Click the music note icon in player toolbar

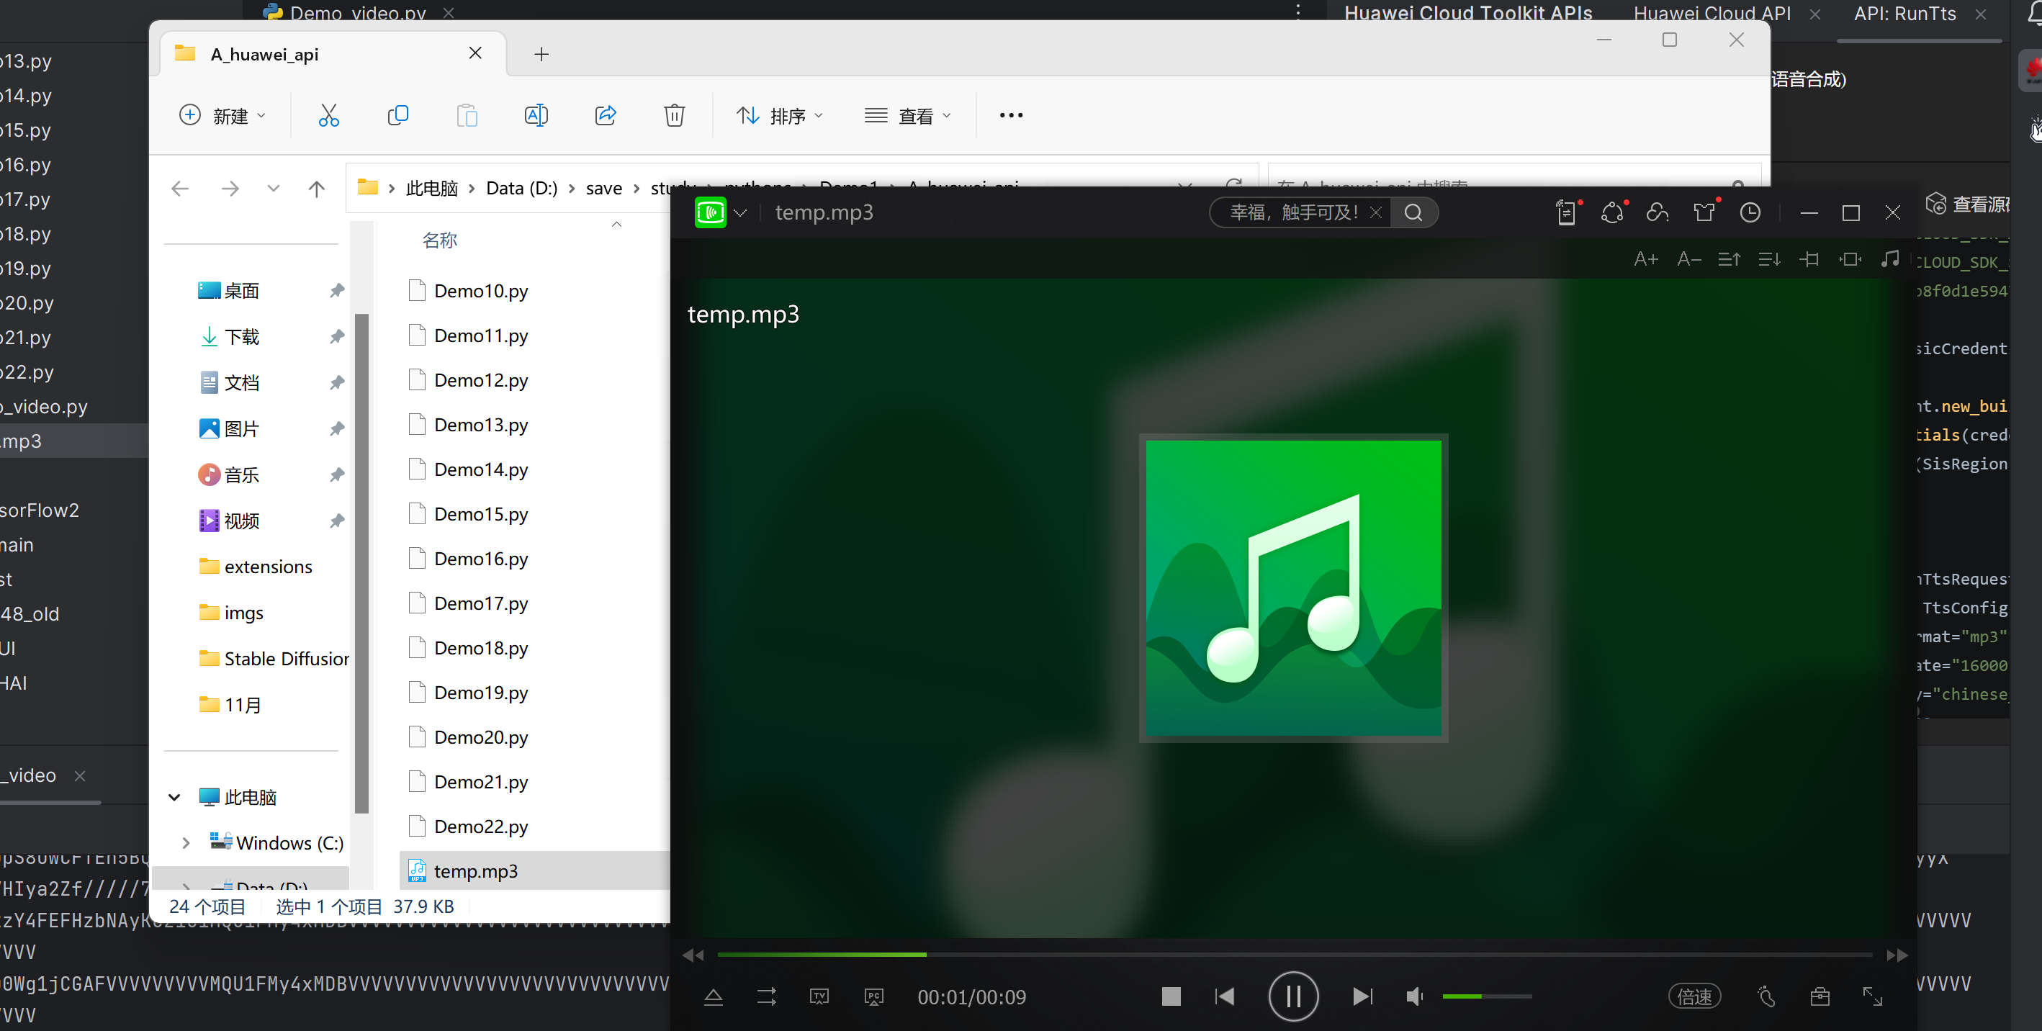(1890, 259)
